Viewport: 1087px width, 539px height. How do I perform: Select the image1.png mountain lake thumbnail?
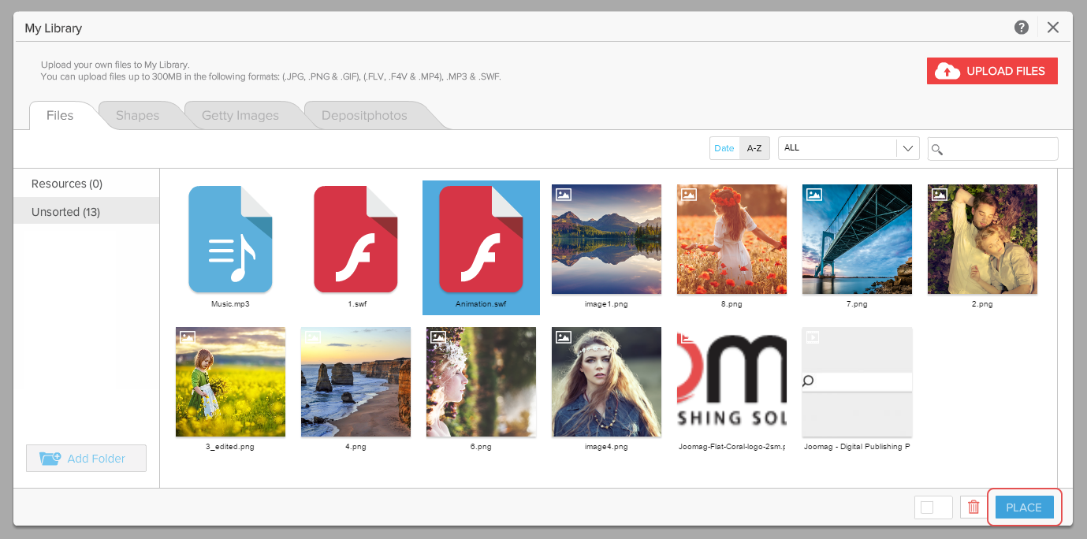point(606,240)
